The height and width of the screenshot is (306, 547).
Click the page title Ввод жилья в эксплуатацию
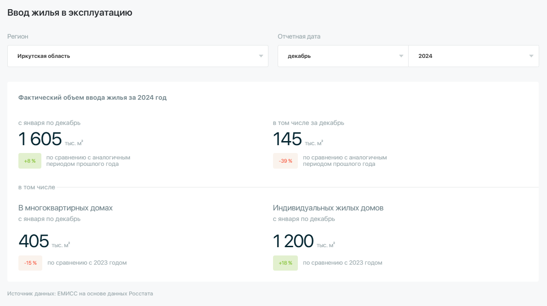[70, 13]
